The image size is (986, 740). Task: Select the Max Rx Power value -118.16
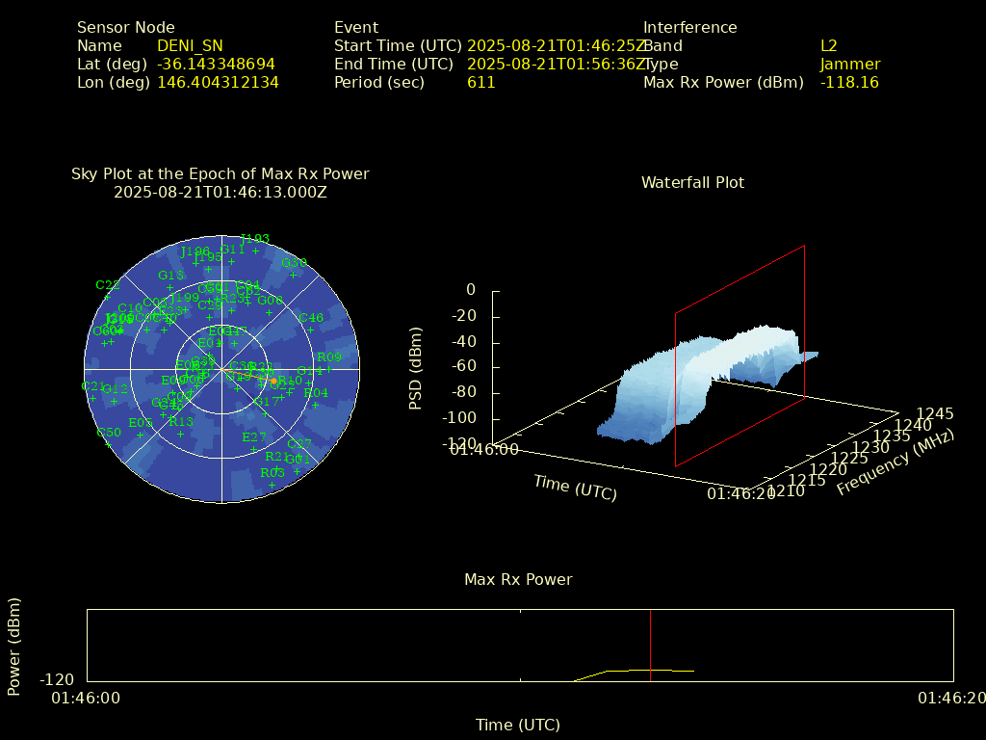click(848, 83)
